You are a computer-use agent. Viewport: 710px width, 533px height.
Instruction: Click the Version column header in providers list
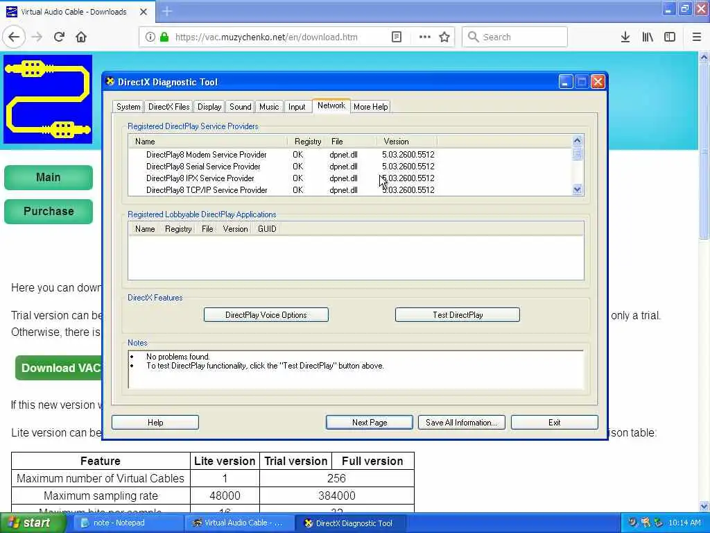pos(406,142)
